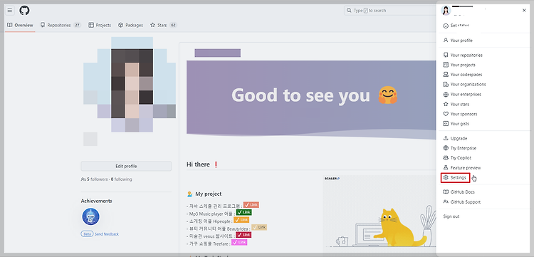Click the globe icon beside Your enterprises
This screenshot has height=257, width=534.
(x=446, y=94)
